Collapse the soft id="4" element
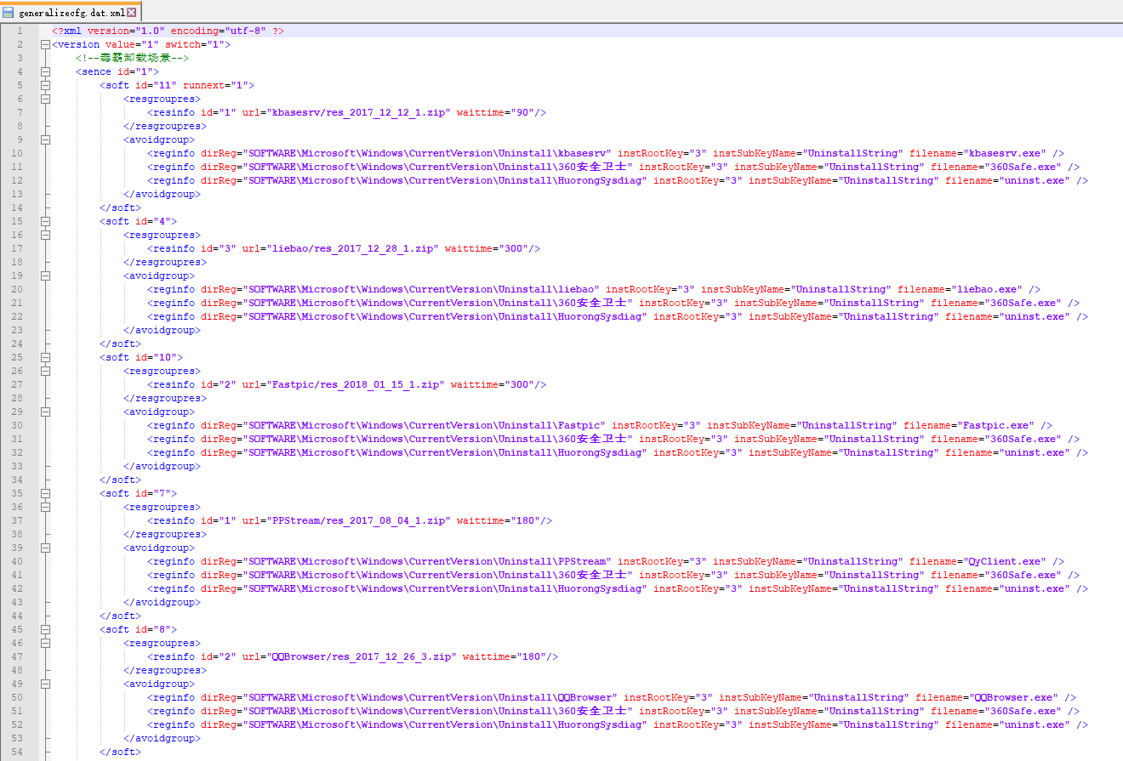1123x761 pixels. point(44,221)
